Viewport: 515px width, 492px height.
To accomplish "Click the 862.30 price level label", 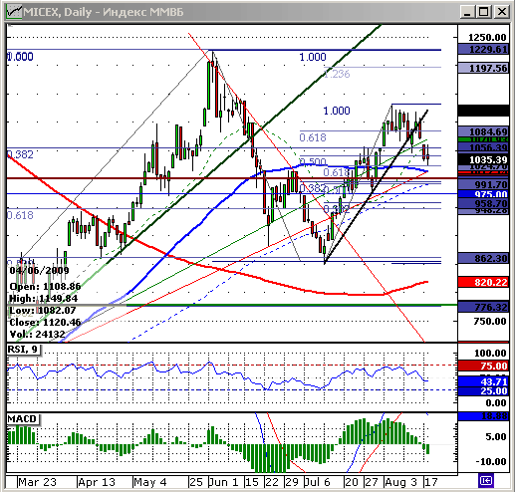I will coord(483,258).
